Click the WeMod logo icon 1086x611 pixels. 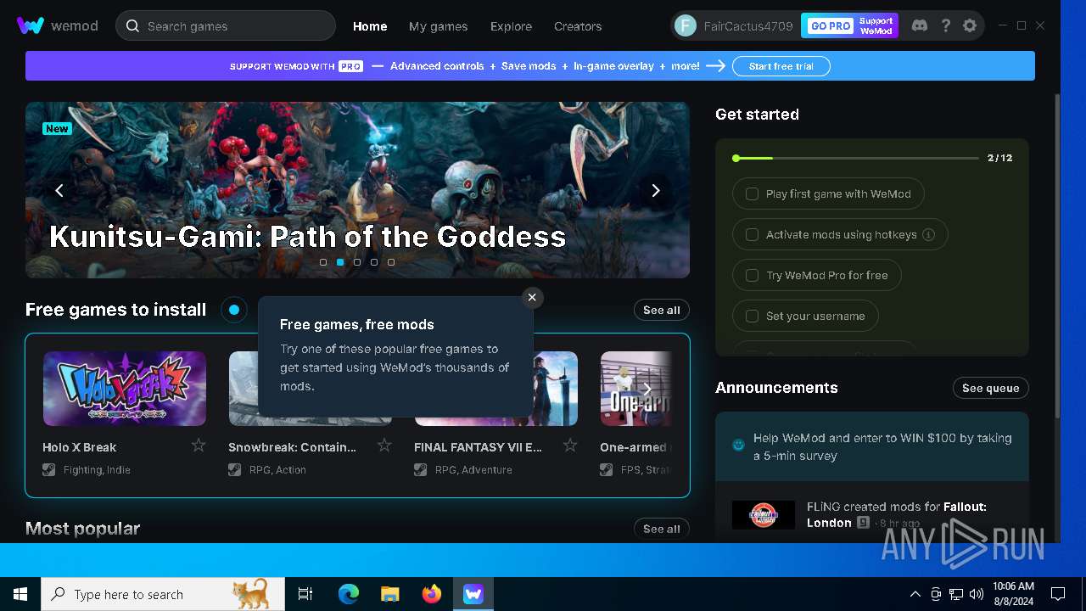tap(31, 25)
